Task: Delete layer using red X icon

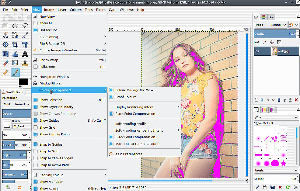Action: click(x=296, y=100)
